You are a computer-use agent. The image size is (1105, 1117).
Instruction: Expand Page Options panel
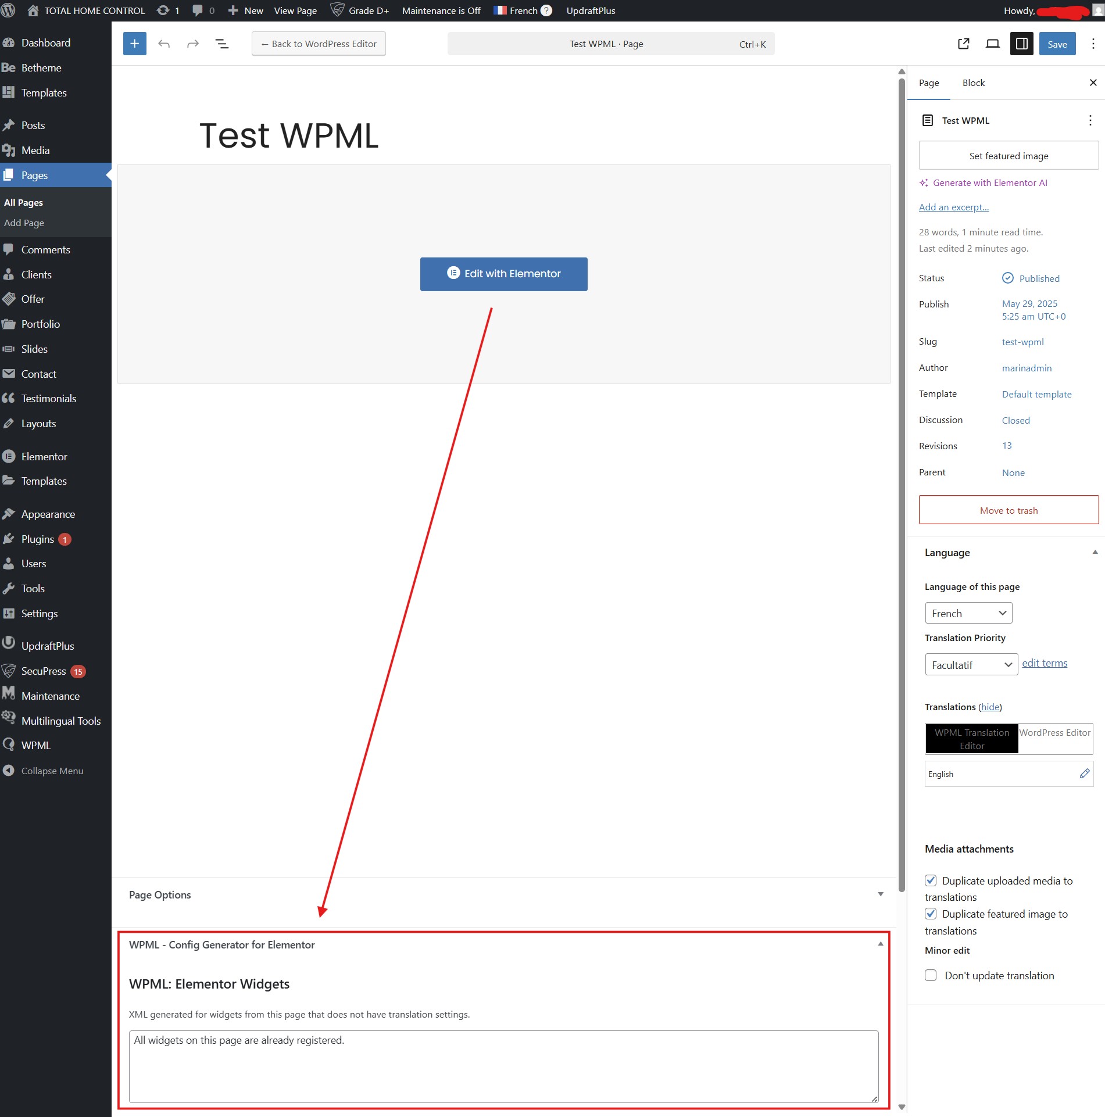tap(880, 894)
